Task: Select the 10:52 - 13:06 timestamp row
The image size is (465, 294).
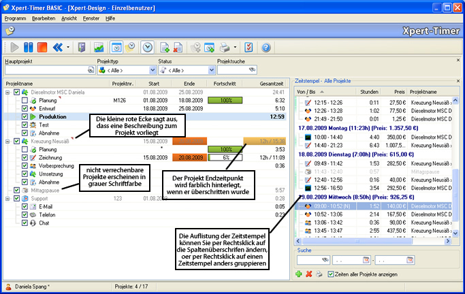Action: 374,214
